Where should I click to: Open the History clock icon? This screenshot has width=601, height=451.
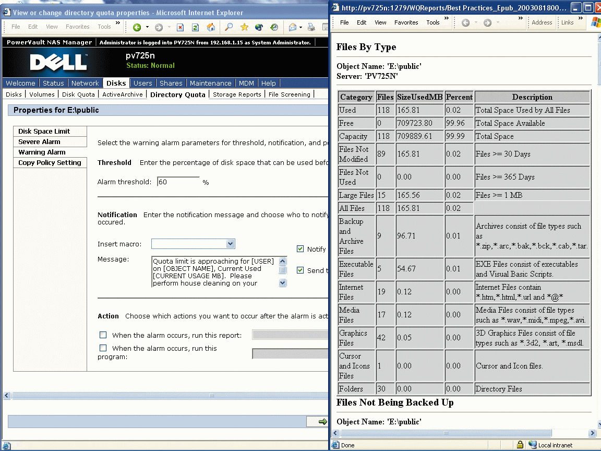(x=274, y=27)
